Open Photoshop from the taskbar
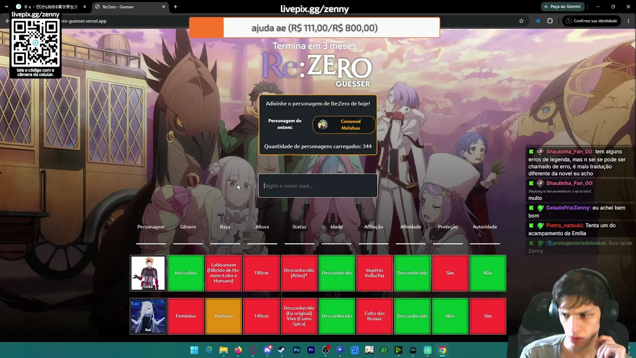 coord(297,350)
